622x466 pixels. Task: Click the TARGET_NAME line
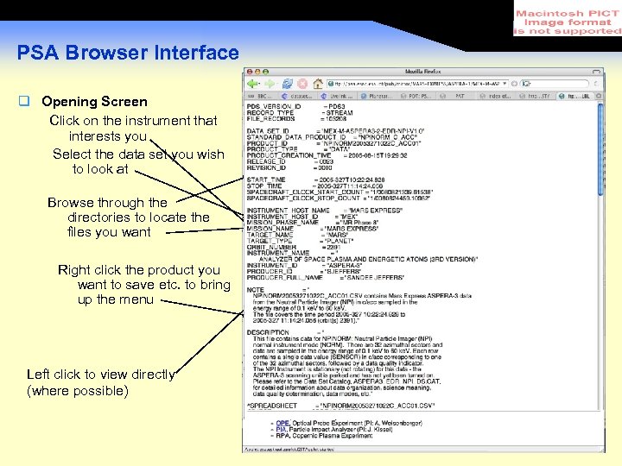point(297,235)
